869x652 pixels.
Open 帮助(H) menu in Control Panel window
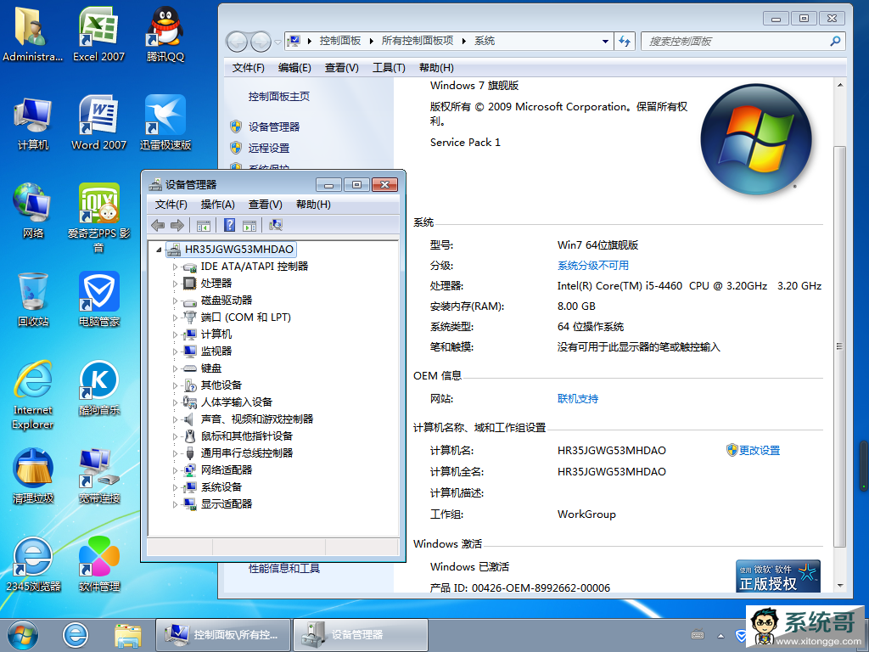437,68
